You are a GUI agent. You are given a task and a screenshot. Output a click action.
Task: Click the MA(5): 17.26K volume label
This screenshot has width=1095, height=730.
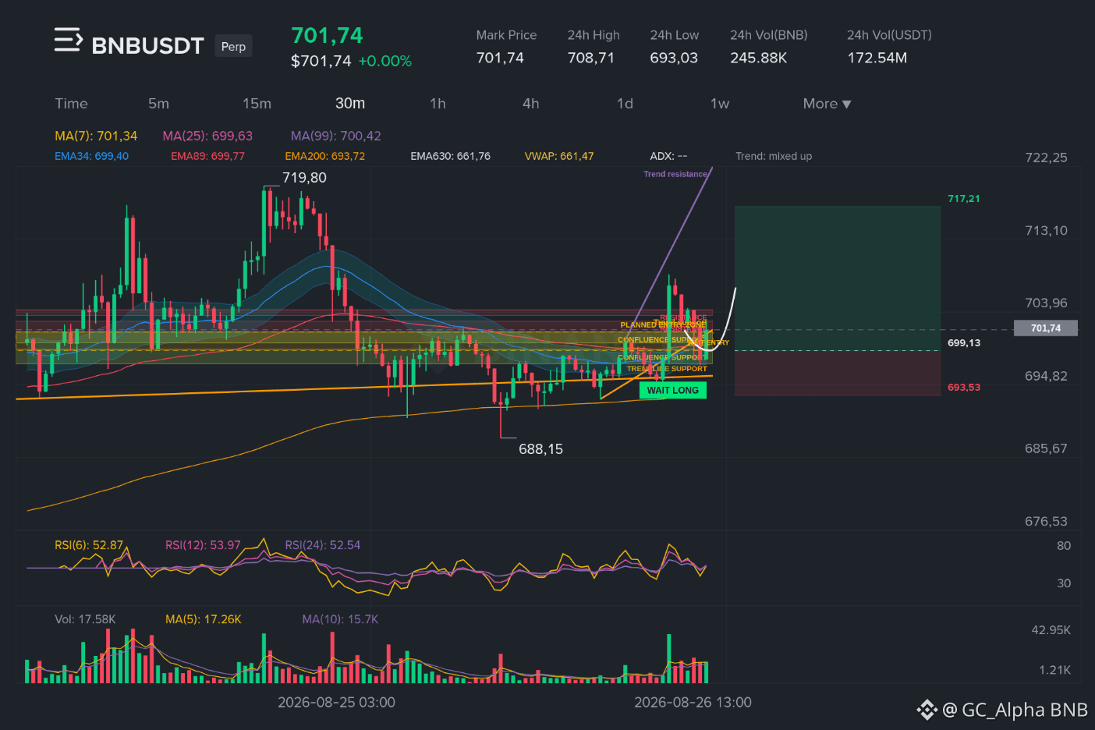click(x=204, y=619)
